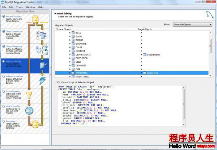217x150 pixels.
Task: Click the Schema Creation lightning bolt icon
Action: pos(42,80)
